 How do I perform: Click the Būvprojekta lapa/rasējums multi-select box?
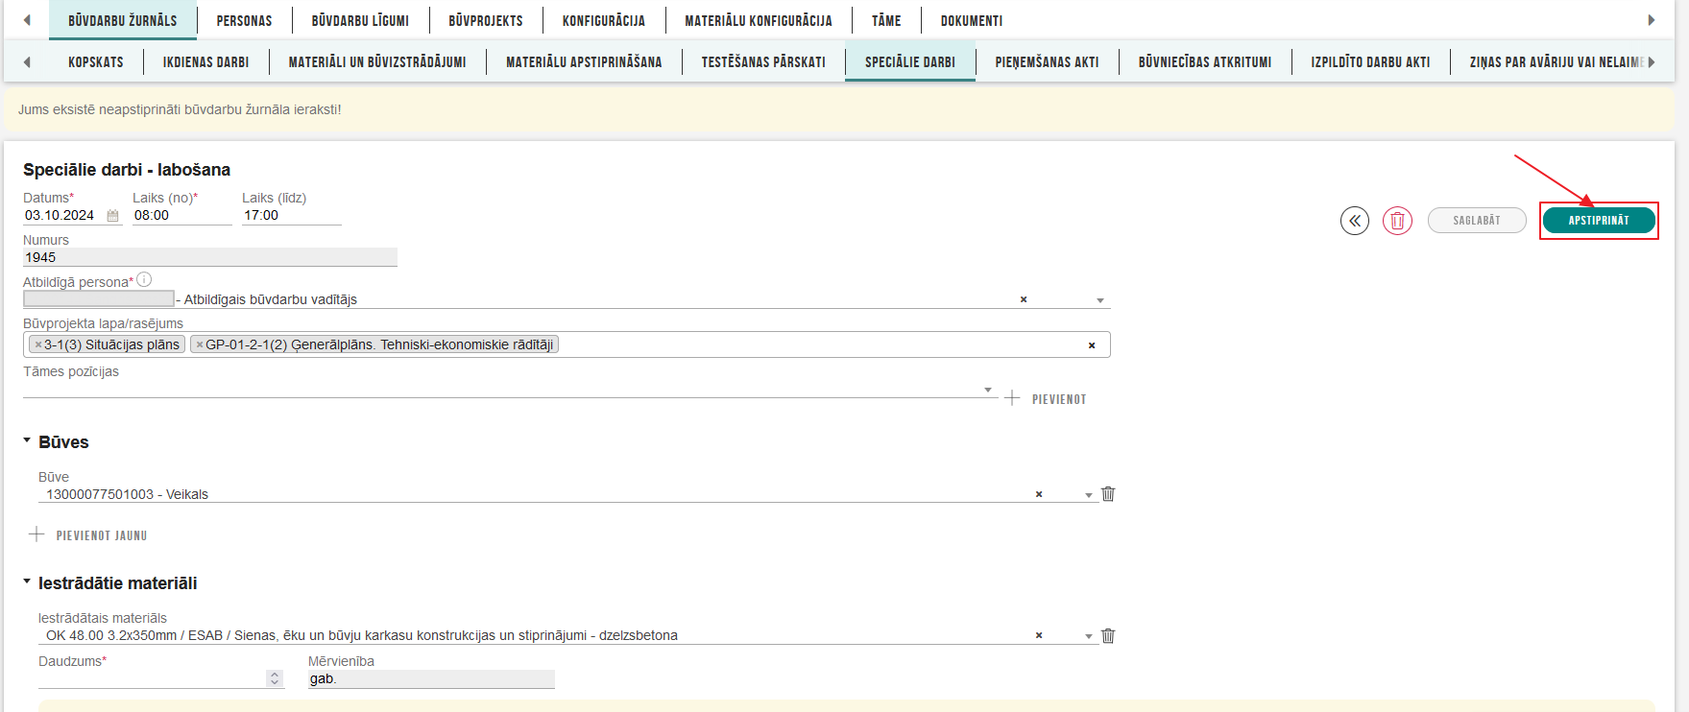pos(567,344)
